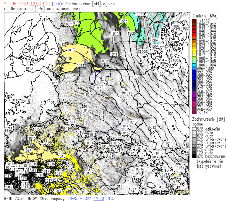Image resolution: width=227 pixels, height=202 pixels.
Task: Select the >1052 hPa pressure swatch
Action: point(194,20)
